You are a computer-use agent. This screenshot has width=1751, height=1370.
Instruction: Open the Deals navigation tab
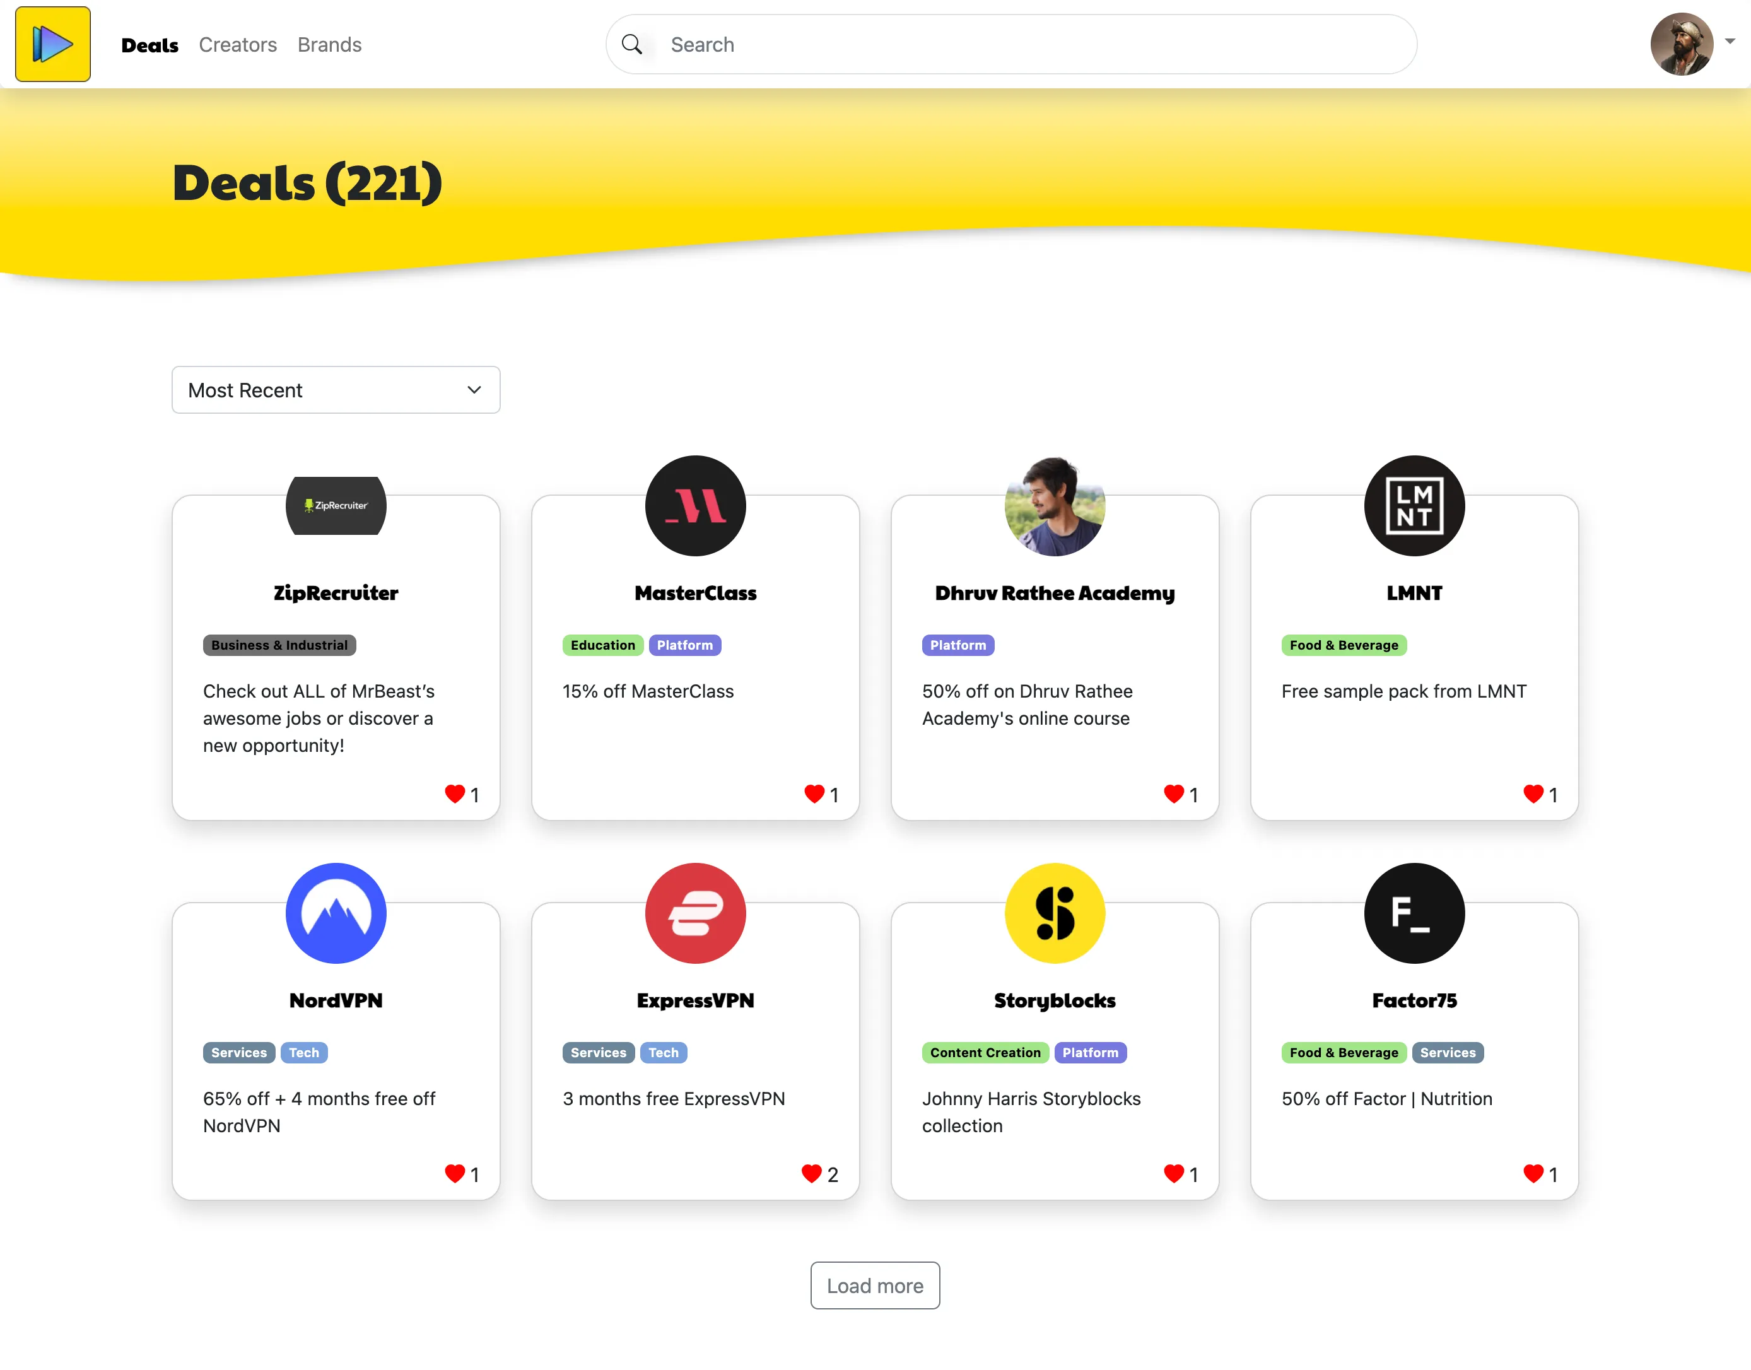point(150,45)
